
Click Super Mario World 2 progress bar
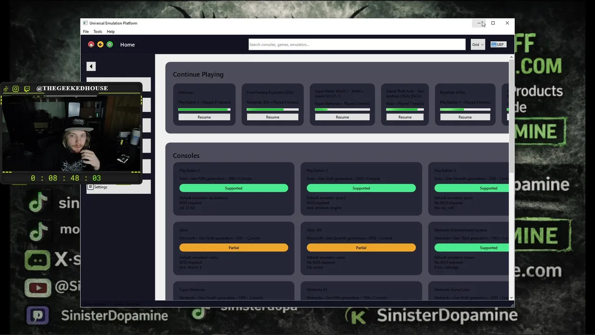(342, 109)
